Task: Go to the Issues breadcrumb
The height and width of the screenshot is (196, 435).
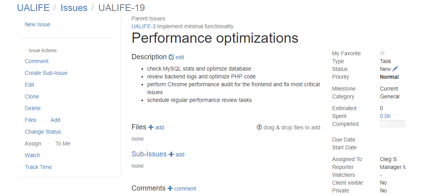Action: click(x=74, y=7)
